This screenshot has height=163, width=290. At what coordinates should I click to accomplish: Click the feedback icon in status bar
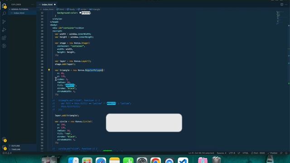[x=281, y=153]
